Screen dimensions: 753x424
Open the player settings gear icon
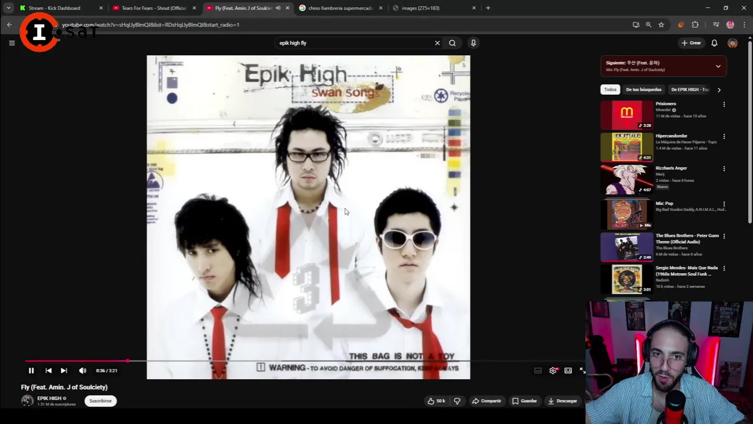pos(553,370)
